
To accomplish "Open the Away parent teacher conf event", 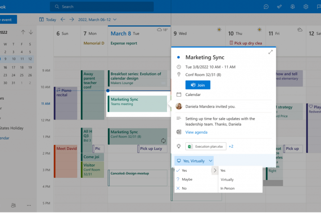I will (x=93, y=95).
